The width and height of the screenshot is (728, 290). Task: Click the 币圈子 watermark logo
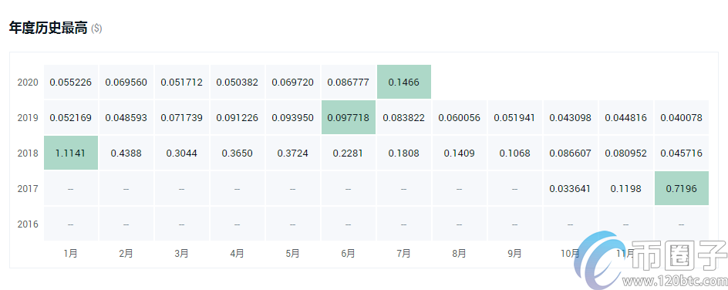[651, 258]
